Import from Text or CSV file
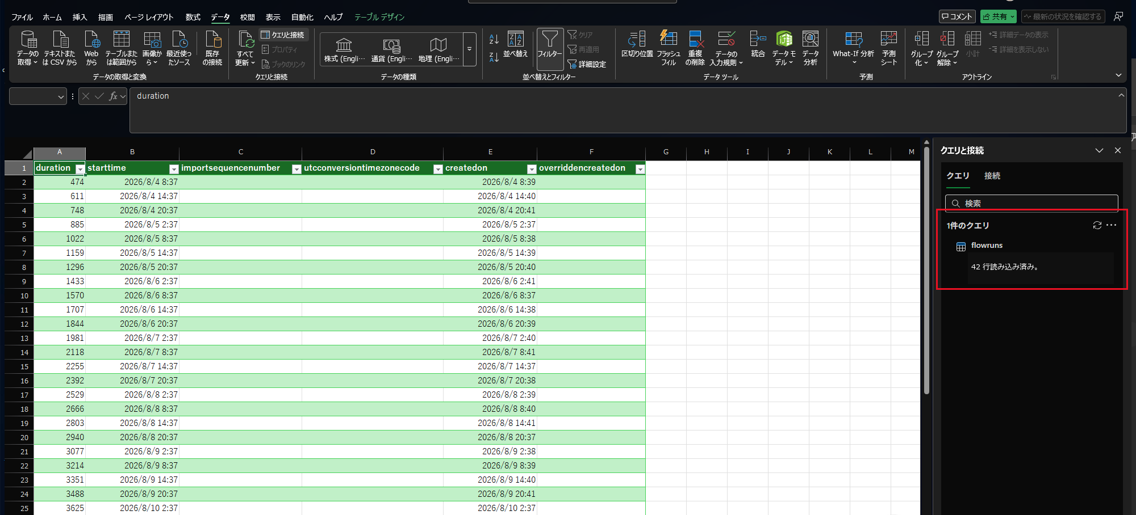Screen dimensions: 1136x515 (x=60, y=48)
